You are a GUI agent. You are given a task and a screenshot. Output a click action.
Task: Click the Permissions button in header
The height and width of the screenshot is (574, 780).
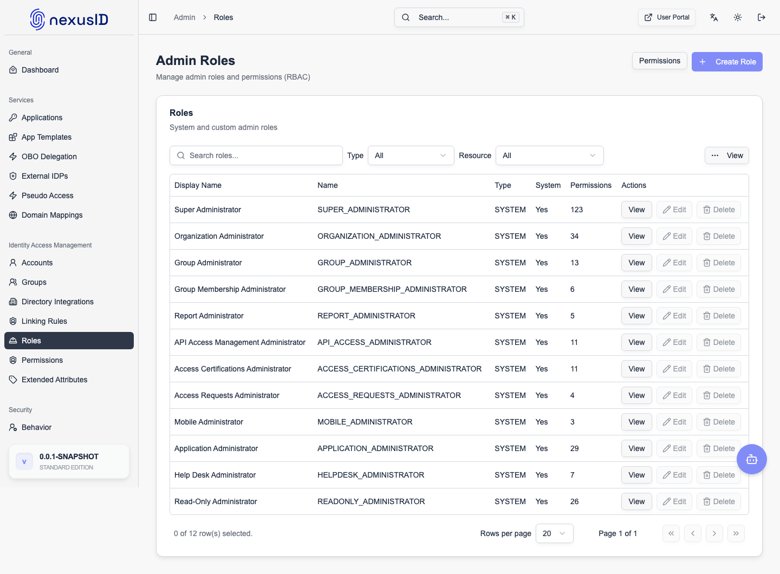(660, 61)
